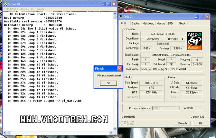Click the OK button in CPU-Z
216x138 pixels.
point(201,123)
